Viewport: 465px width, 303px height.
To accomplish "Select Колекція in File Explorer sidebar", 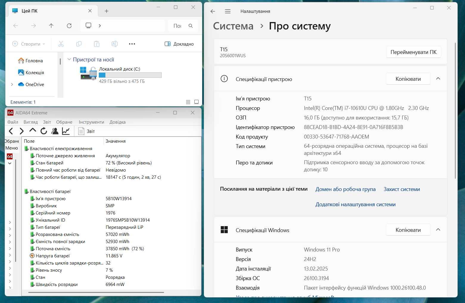I will click(x=31, y=72).
